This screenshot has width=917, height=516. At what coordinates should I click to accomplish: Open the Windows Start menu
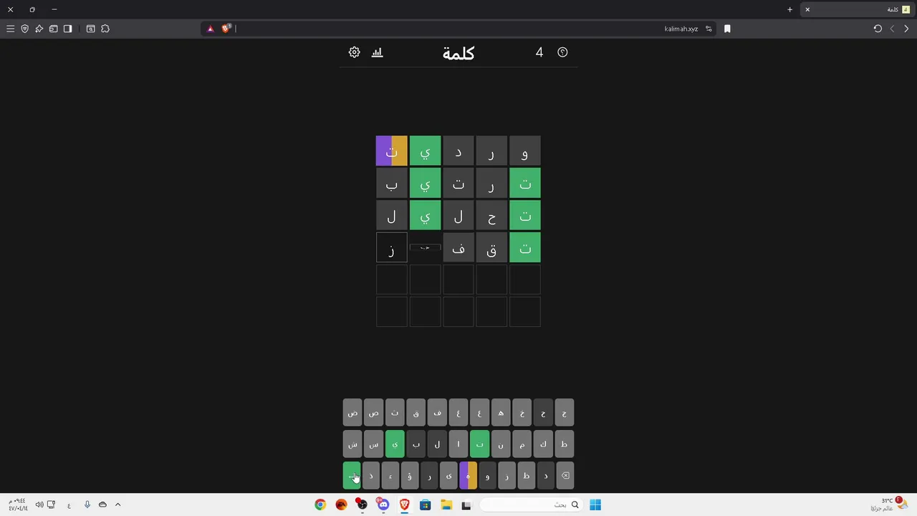tap(595, 505)
